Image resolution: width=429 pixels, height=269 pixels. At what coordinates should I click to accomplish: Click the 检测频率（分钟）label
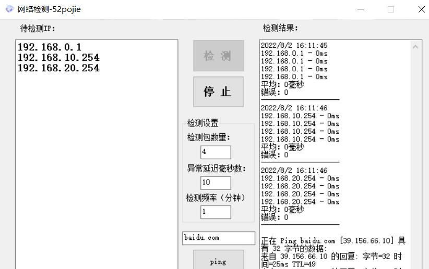[216, 198]
